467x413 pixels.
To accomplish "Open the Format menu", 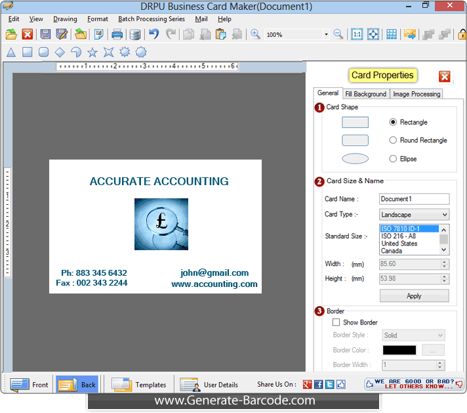I will pyautogui.click(x=97, y=19).
